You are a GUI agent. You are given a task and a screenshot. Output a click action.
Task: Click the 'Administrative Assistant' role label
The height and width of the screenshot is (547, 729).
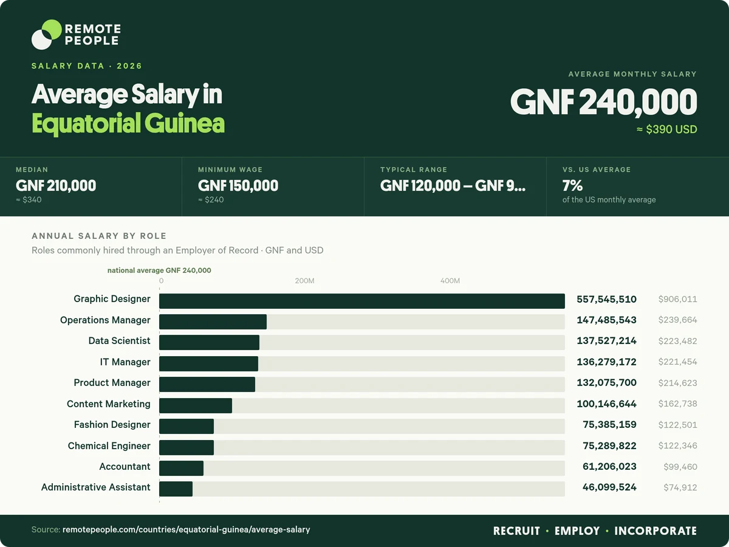point(96,487)
